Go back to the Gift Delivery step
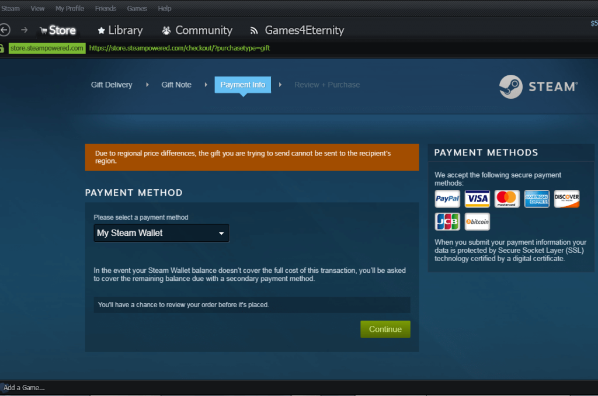598x396 pixels. click(112, 85)
